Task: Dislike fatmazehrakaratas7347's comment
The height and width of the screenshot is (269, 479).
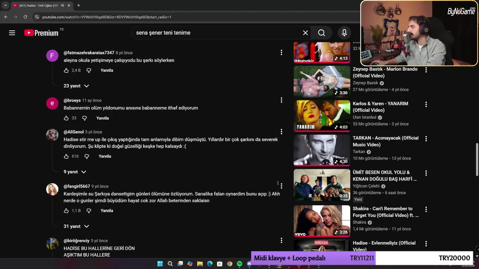Action: click(x=89, y=70)
